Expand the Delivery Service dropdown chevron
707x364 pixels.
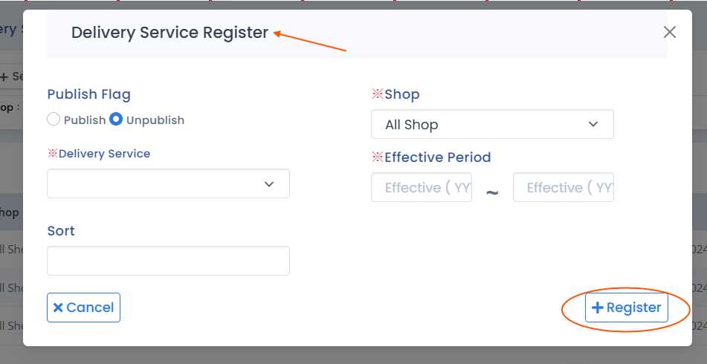click(x=269, y=183)
